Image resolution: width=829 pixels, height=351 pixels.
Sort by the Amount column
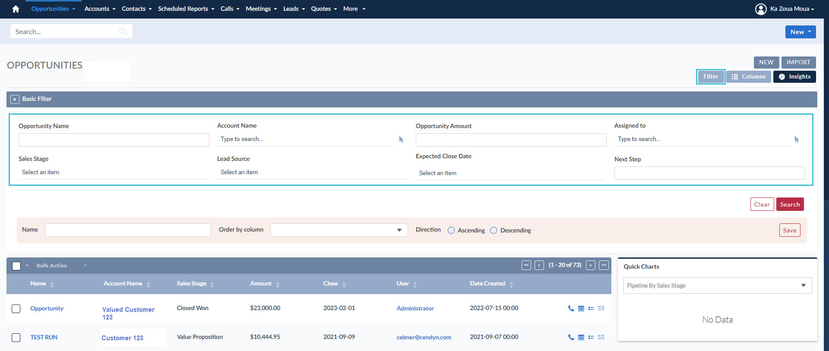(x=278, y=284)
